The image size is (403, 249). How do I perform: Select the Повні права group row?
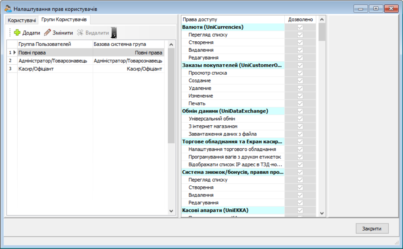[86, 52]
